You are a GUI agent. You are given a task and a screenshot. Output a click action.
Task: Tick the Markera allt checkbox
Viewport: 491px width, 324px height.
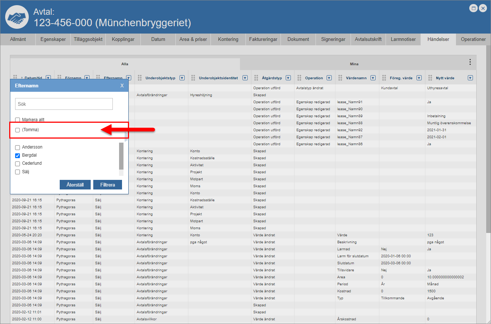[17, 120]
